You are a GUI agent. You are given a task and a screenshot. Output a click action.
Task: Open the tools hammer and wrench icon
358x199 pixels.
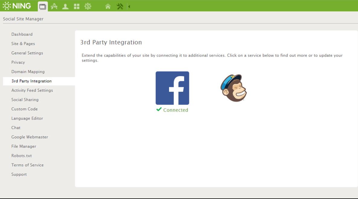[120, 6]
